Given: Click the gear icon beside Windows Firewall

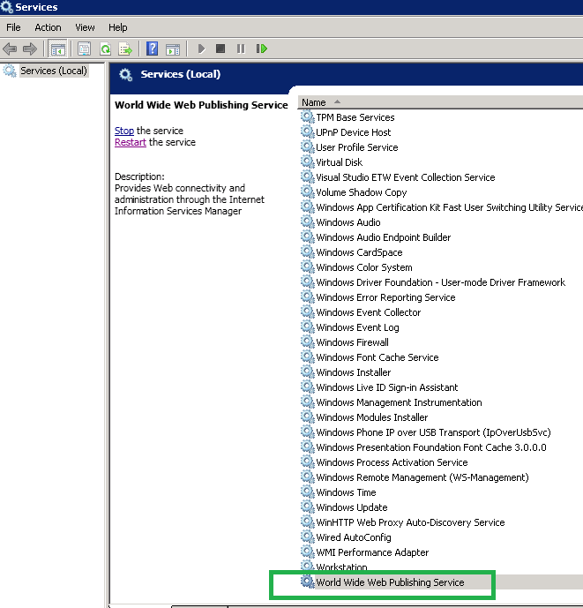Looking at the screenshot, I should coord(308,342).
